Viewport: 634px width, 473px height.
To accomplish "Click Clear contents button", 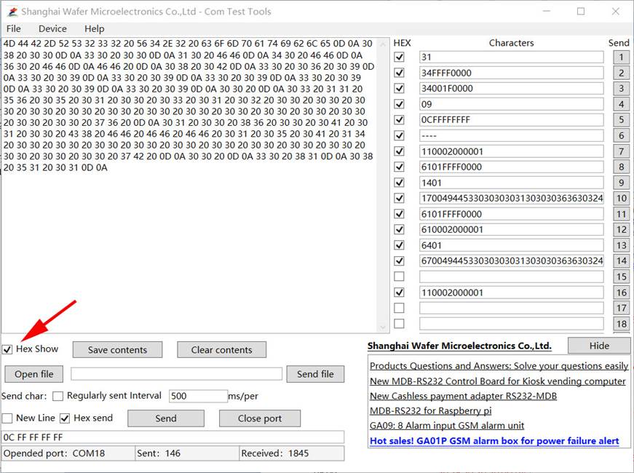I will 221,350.
